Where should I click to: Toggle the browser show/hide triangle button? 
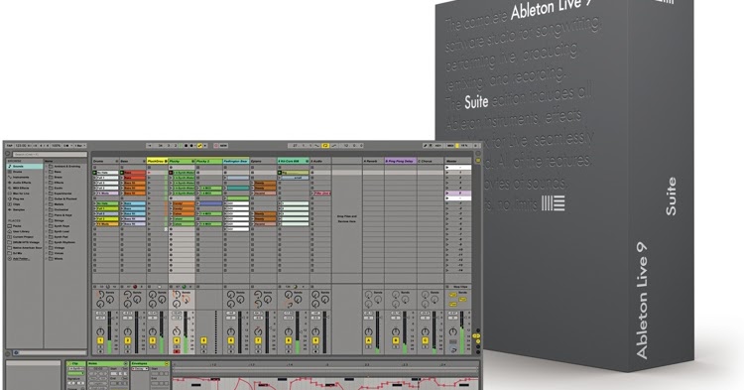(x=7, y=154)
